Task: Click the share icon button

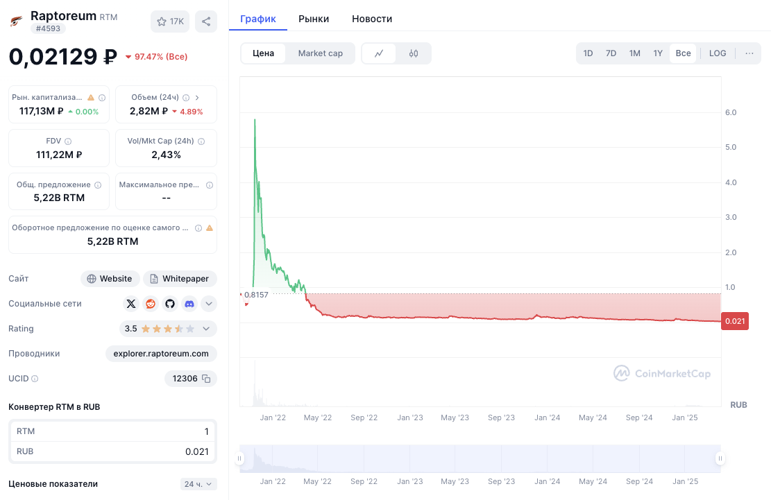Action: pos(206,21)
